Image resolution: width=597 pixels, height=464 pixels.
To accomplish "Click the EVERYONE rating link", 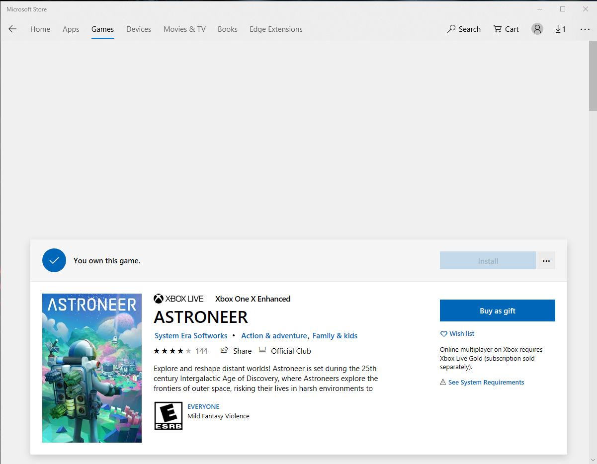I will pos(203,406).
